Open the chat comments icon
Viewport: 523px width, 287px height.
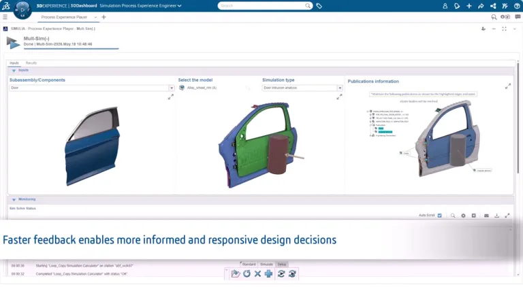[x=518, y=16]
